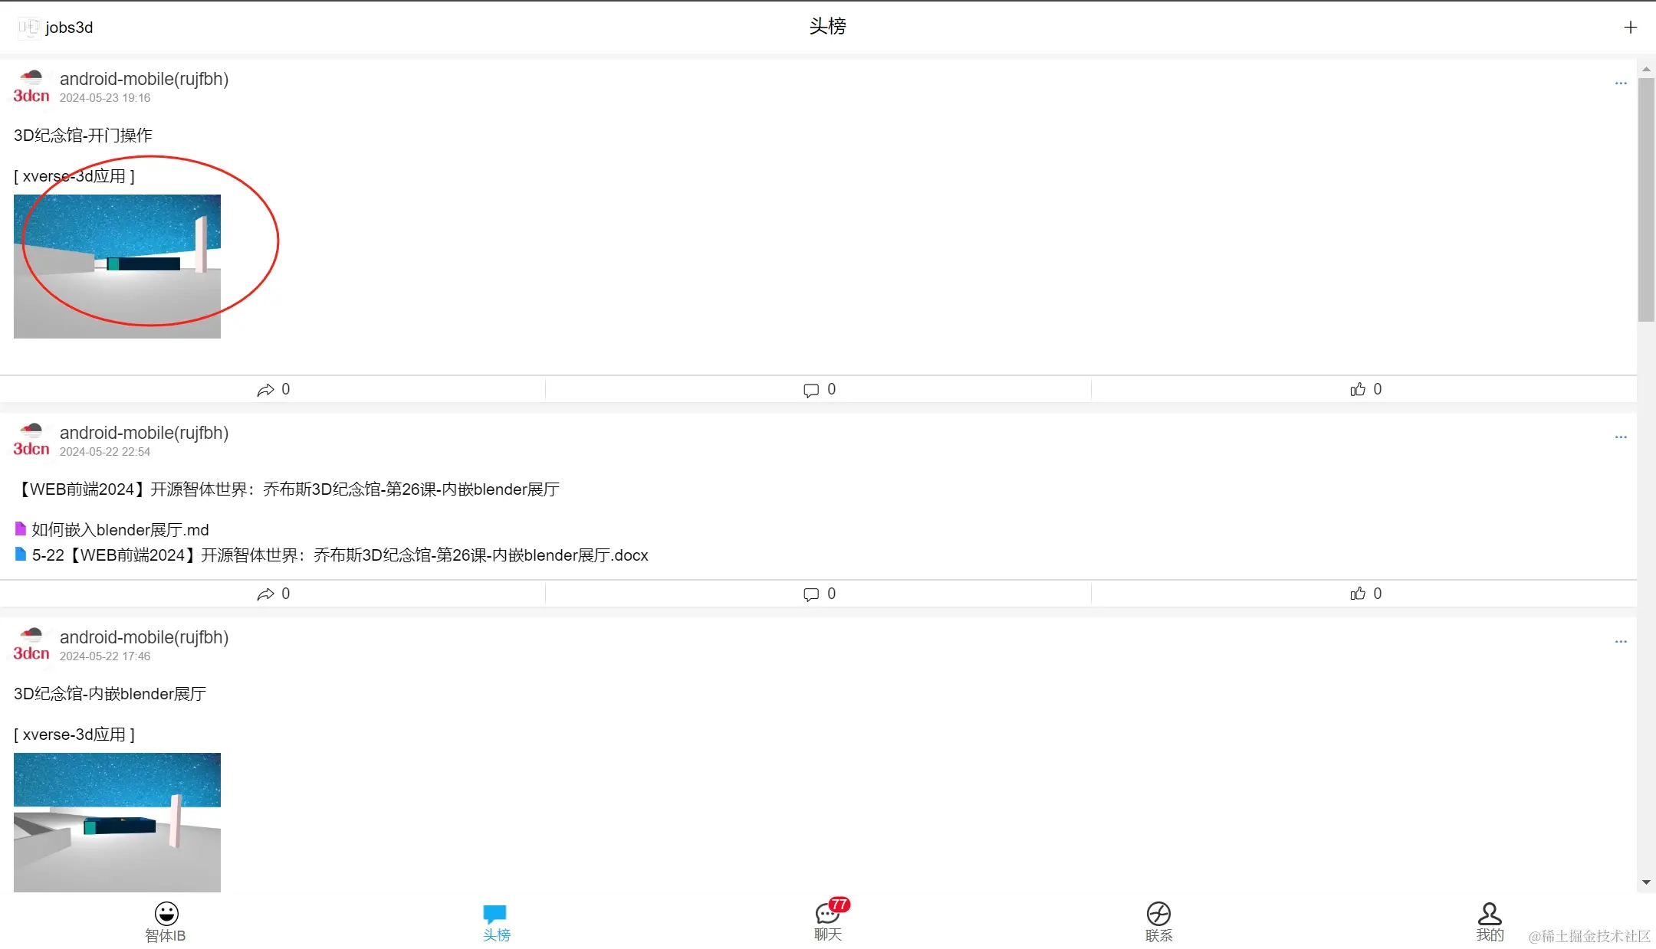Click the jobs3d app logo icon top left
The image size is (1656, 949).
[29, 27]
